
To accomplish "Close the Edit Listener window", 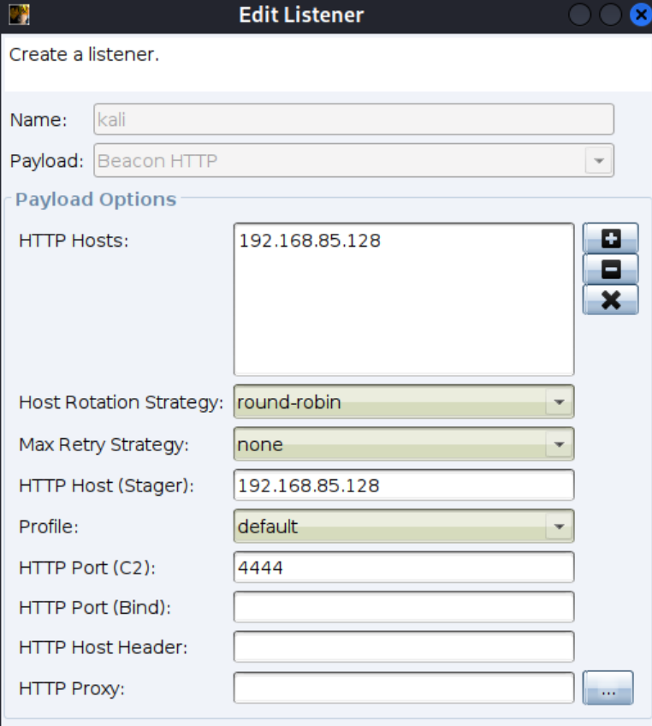I will [640, 15].
